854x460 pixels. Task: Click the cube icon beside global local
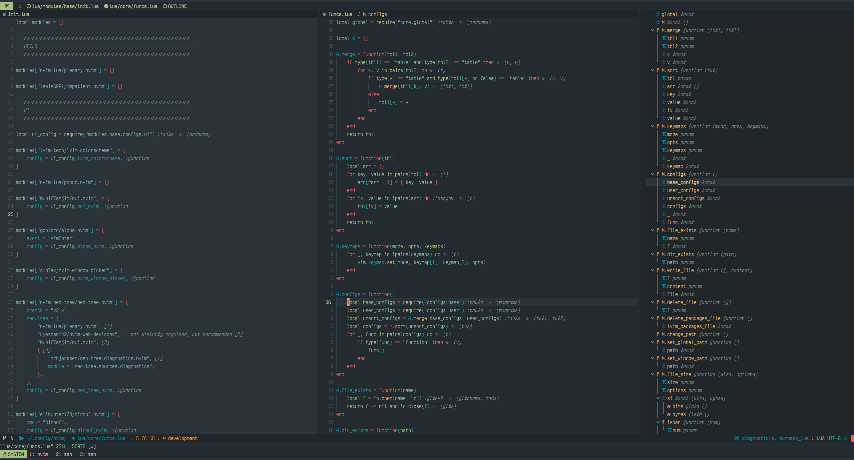click(658, 14)
